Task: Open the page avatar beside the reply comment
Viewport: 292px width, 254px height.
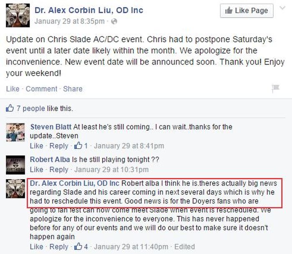Action: click(x=17, y=189)
